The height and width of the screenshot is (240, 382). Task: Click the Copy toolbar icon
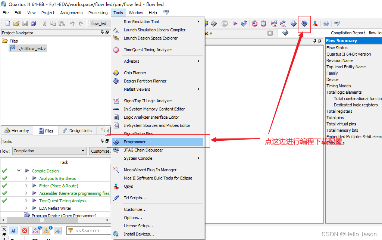click(x=53, y=24)
